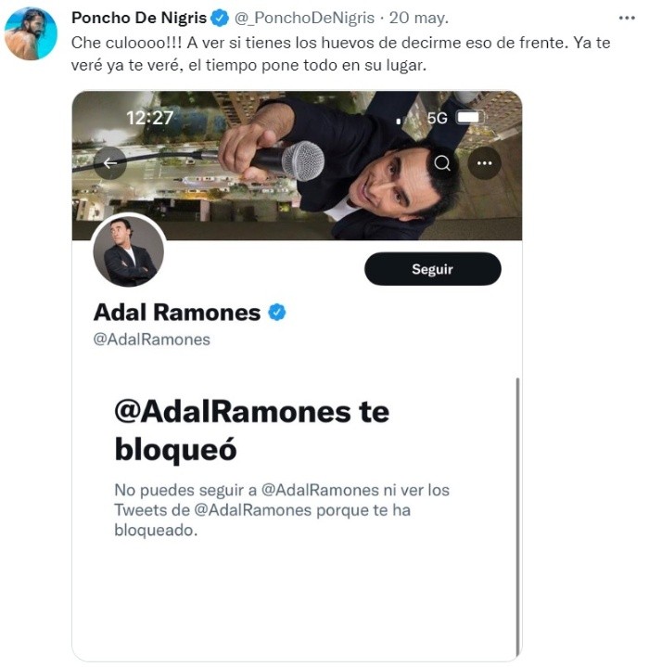
Task: Click the 12:27 clock in status bar
Action: [149, 118]
